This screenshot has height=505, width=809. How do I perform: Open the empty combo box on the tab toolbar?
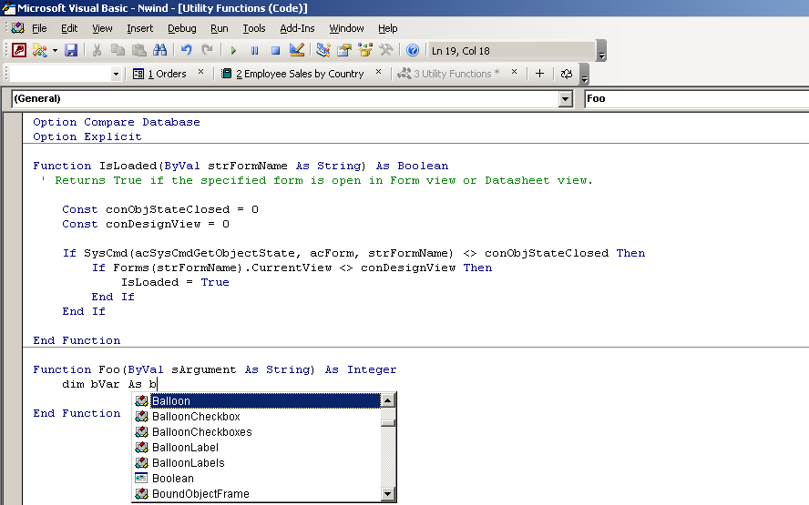point(66,75)
